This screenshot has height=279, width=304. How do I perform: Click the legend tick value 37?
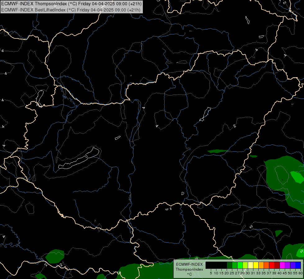point(269,273)
